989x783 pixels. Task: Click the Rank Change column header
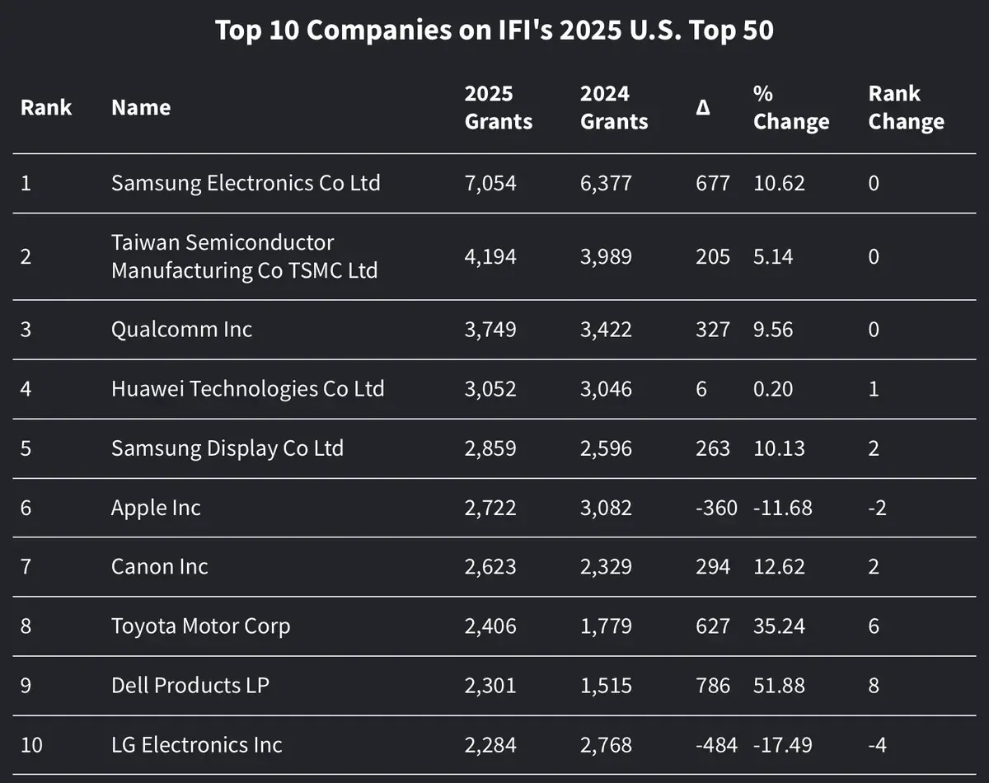(906, 108)
